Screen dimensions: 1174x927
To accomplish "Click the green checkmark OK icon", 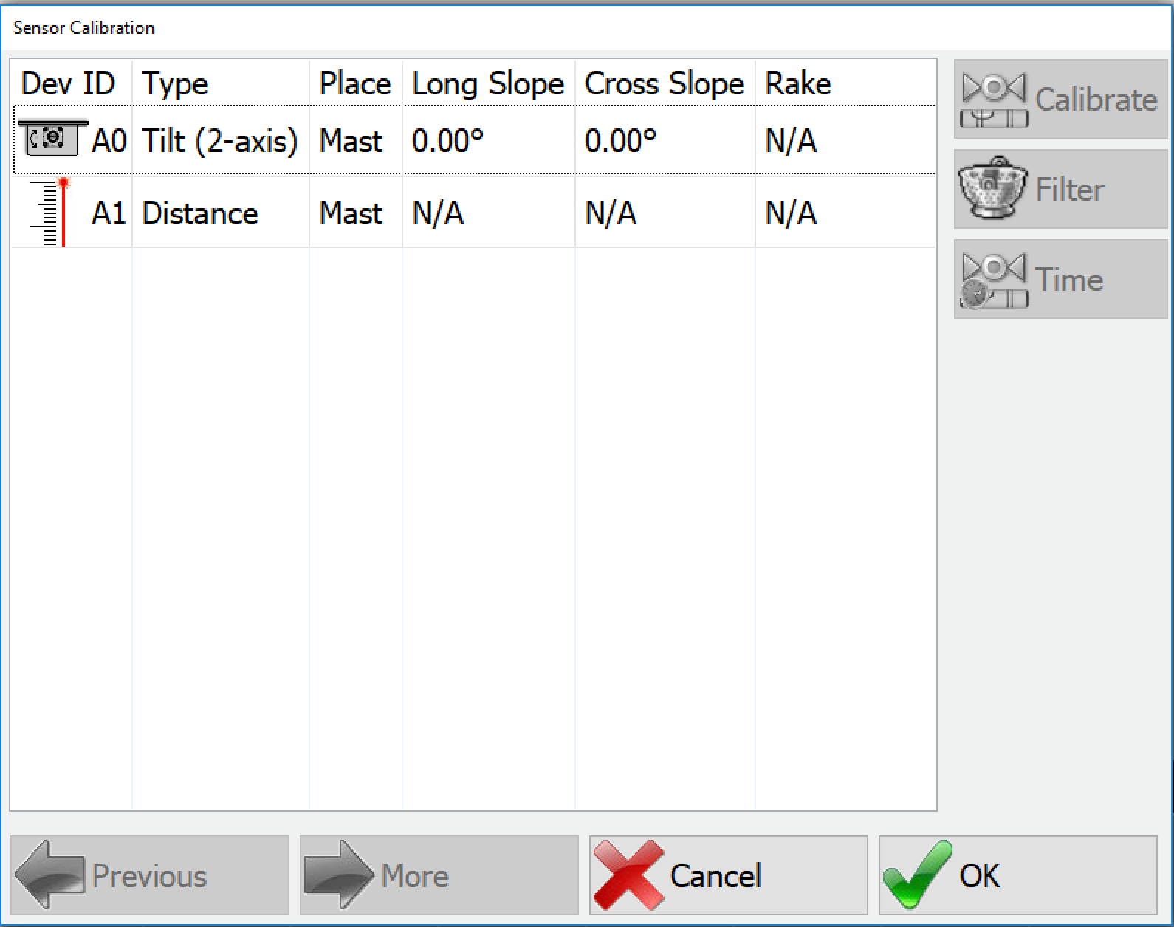I will [x=916, y=875].
